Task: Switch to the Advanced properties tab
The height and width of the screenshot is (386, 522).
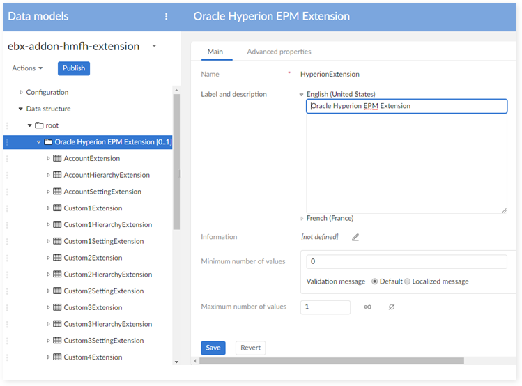Action: coord(279,52)
